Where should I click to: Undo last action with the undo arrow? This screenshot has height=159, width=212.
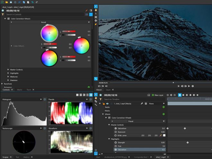pyautogui.click(x=32, y=2)
